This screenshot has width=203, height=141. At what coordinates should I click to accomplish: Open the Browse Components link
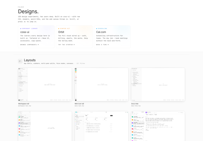tap(29, 45)
